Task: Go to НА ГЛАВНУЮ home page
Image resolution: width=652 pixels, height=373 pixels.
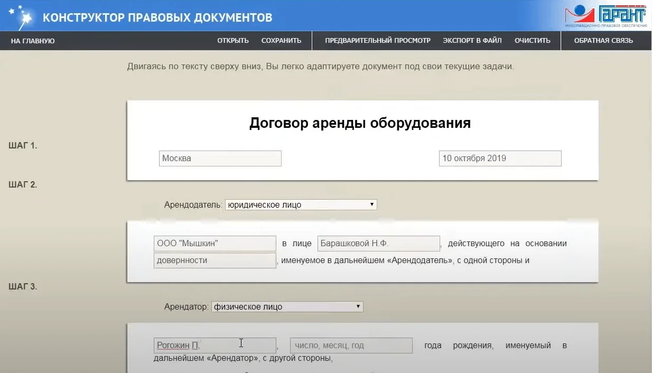Action: [x=33, y=41]
